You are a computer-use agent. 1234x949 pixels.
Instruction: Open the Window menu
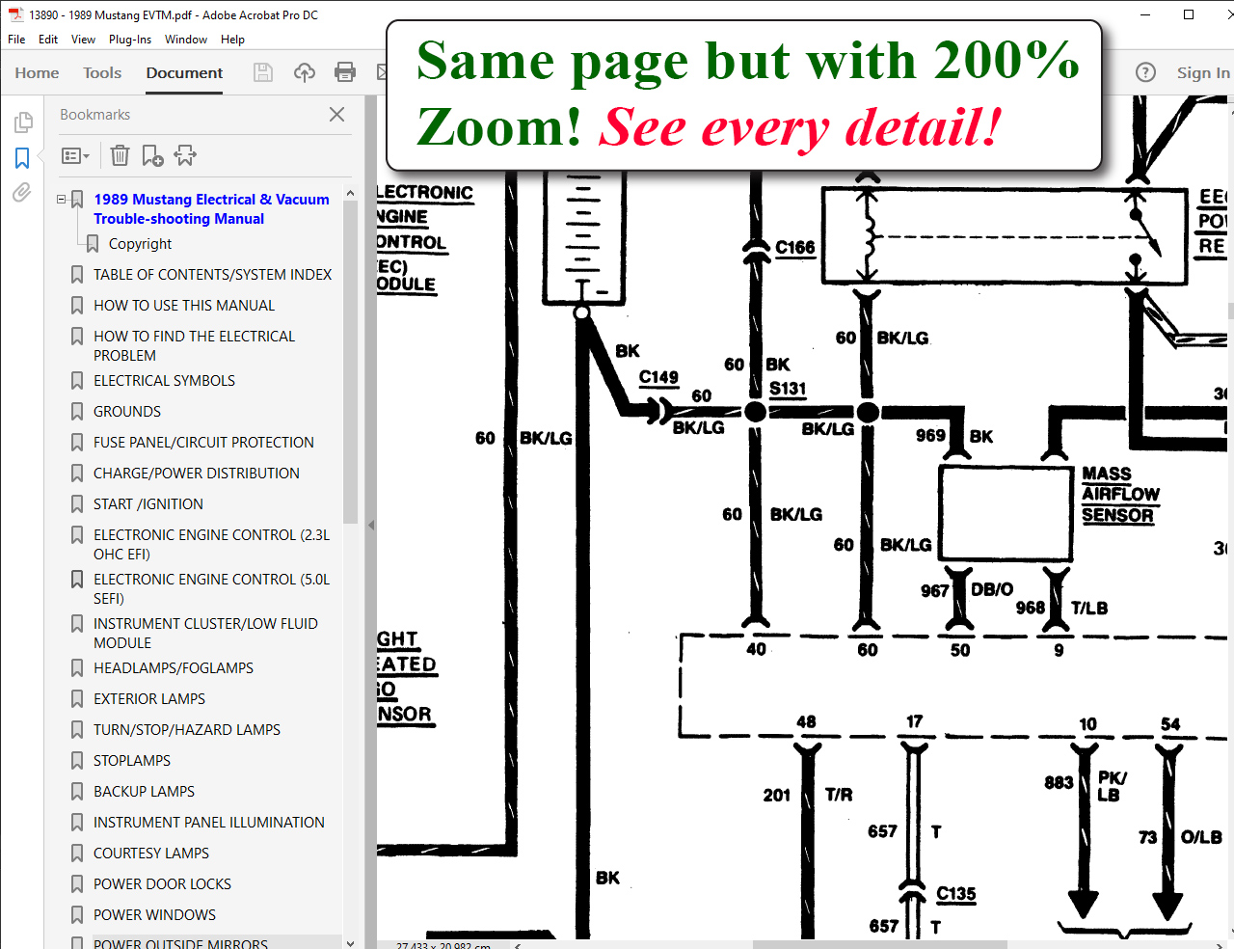186,40
